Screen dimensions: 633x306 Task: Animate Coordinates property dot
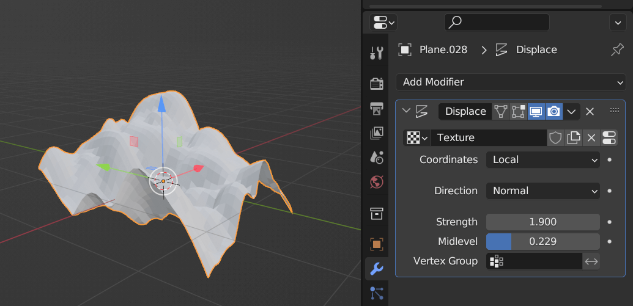click(x=610, y=159)
